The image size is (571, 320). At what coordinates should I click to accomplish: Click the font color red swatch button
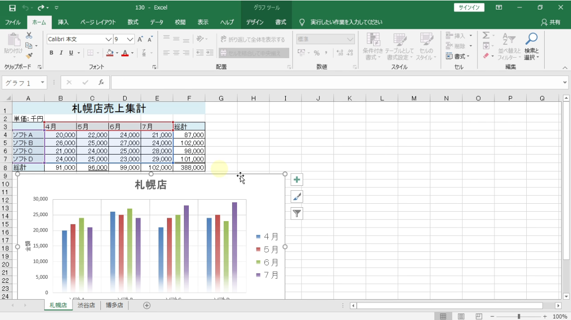pos(125,53)
